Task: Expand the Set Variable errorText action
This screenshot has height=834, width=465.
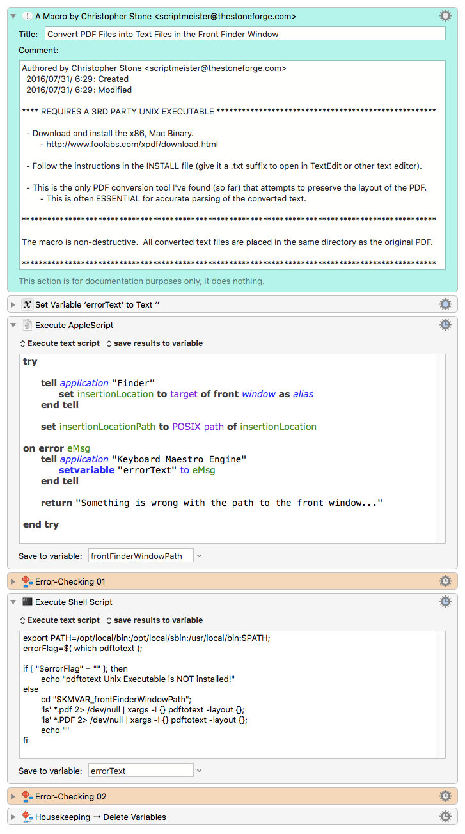Action: 13,304
